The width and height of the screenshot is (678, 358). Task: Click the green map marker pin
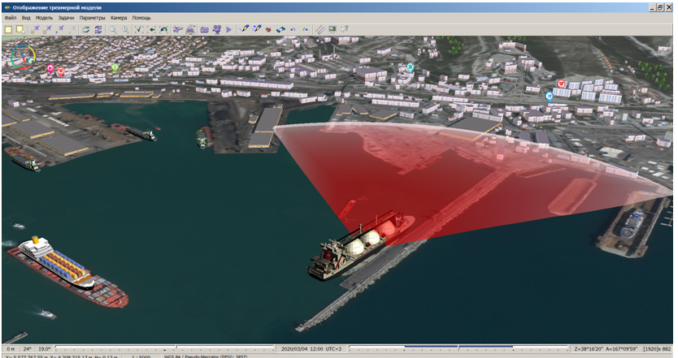click(115, 67)
